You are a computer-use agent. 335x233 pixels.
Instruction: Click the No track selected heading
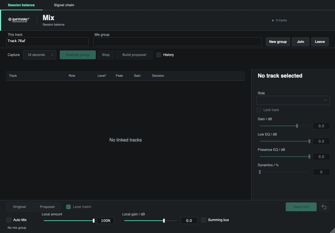tap(280, 76)
